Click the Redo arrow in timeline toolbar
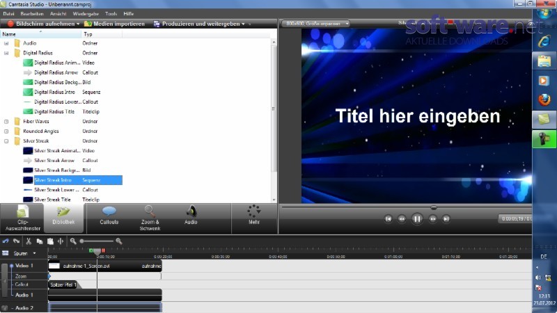 point(16,241)
